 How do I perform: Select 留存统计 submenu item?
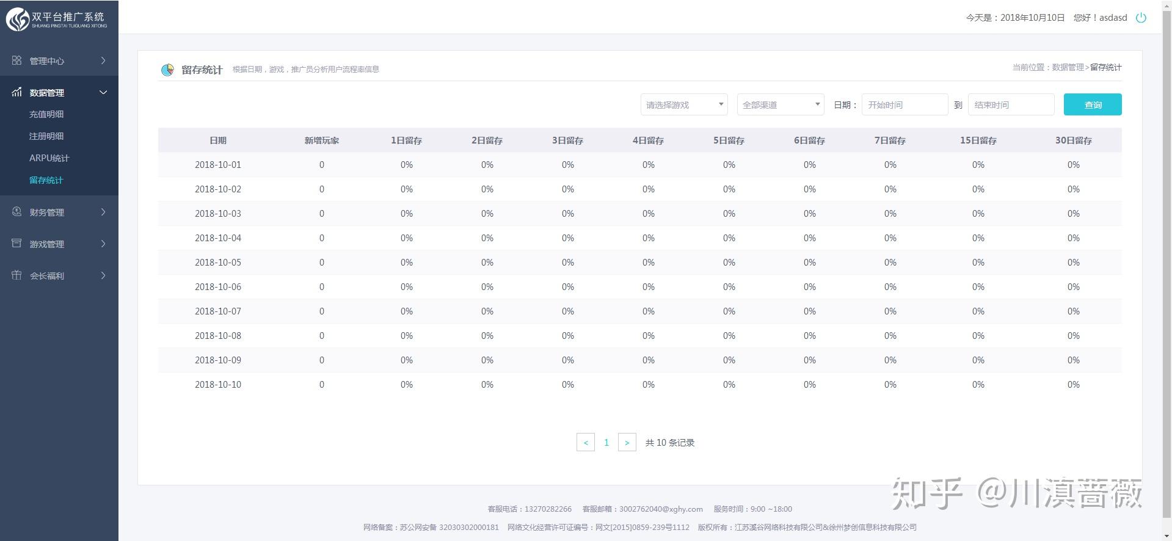[46, 180]
